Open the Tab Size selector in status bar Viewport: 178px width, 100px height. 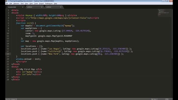click(154, 99)
